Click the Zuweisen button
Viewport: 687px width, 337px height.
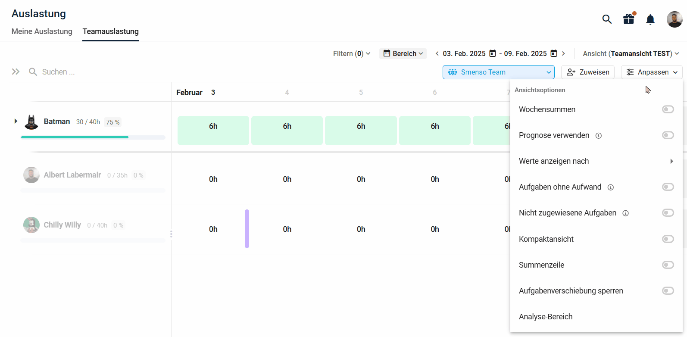coord(588,72)
